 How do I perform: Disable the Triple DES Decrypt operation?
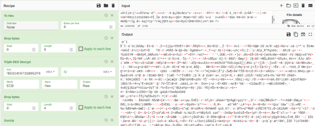click(106, 61)
